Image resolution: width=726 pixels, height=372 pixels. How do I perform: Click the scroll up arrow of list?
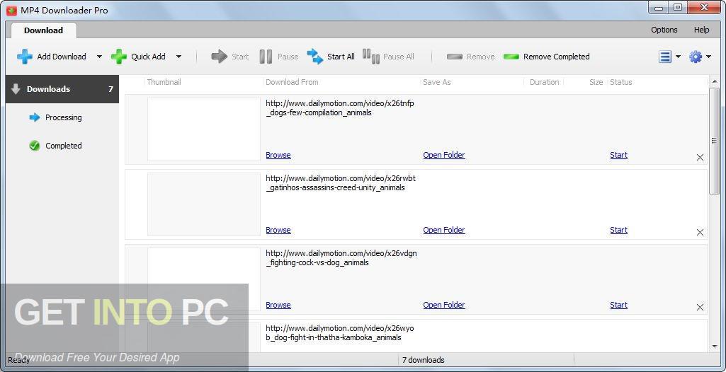point(713,82)
